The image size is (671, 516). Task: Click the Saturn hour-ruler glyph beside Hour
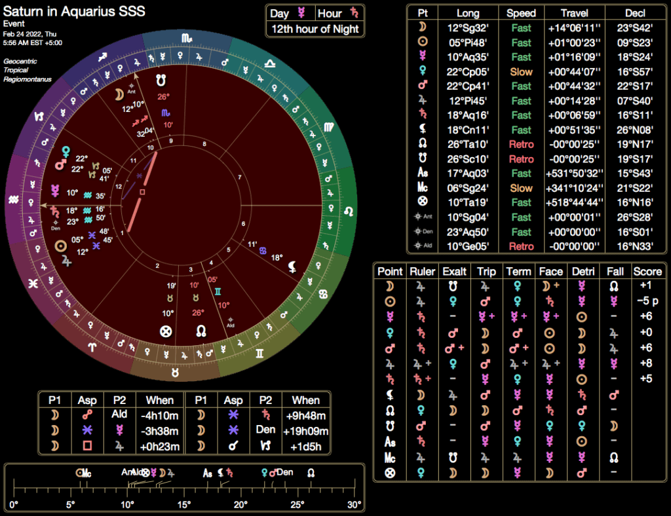(355, 13)
